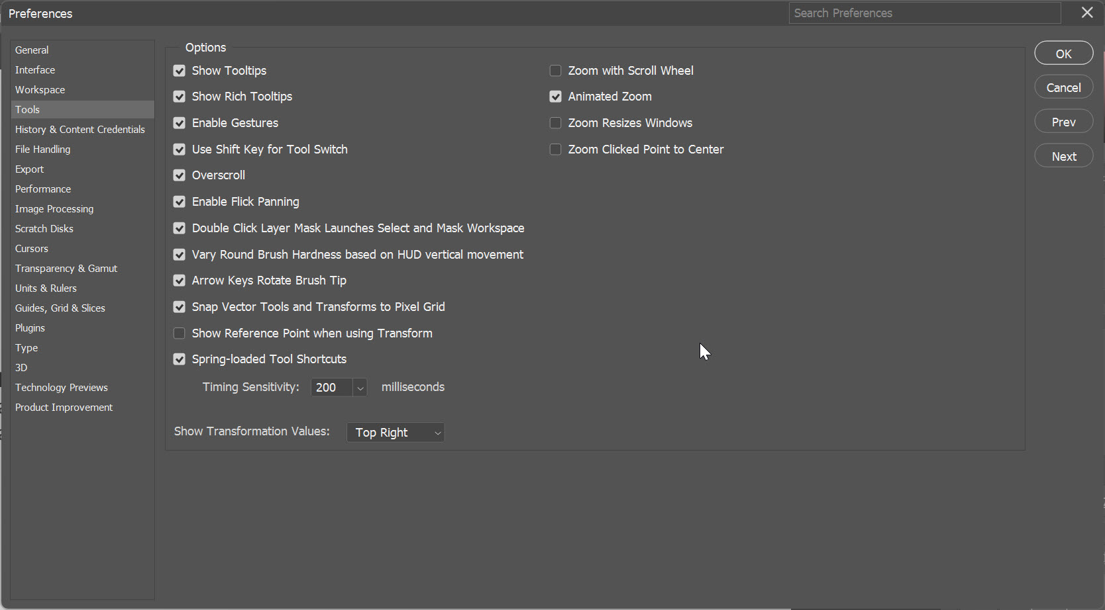Click the Timing Sensitivity value field
This screenshot has height=610, width=1105.
pos(331,388)
